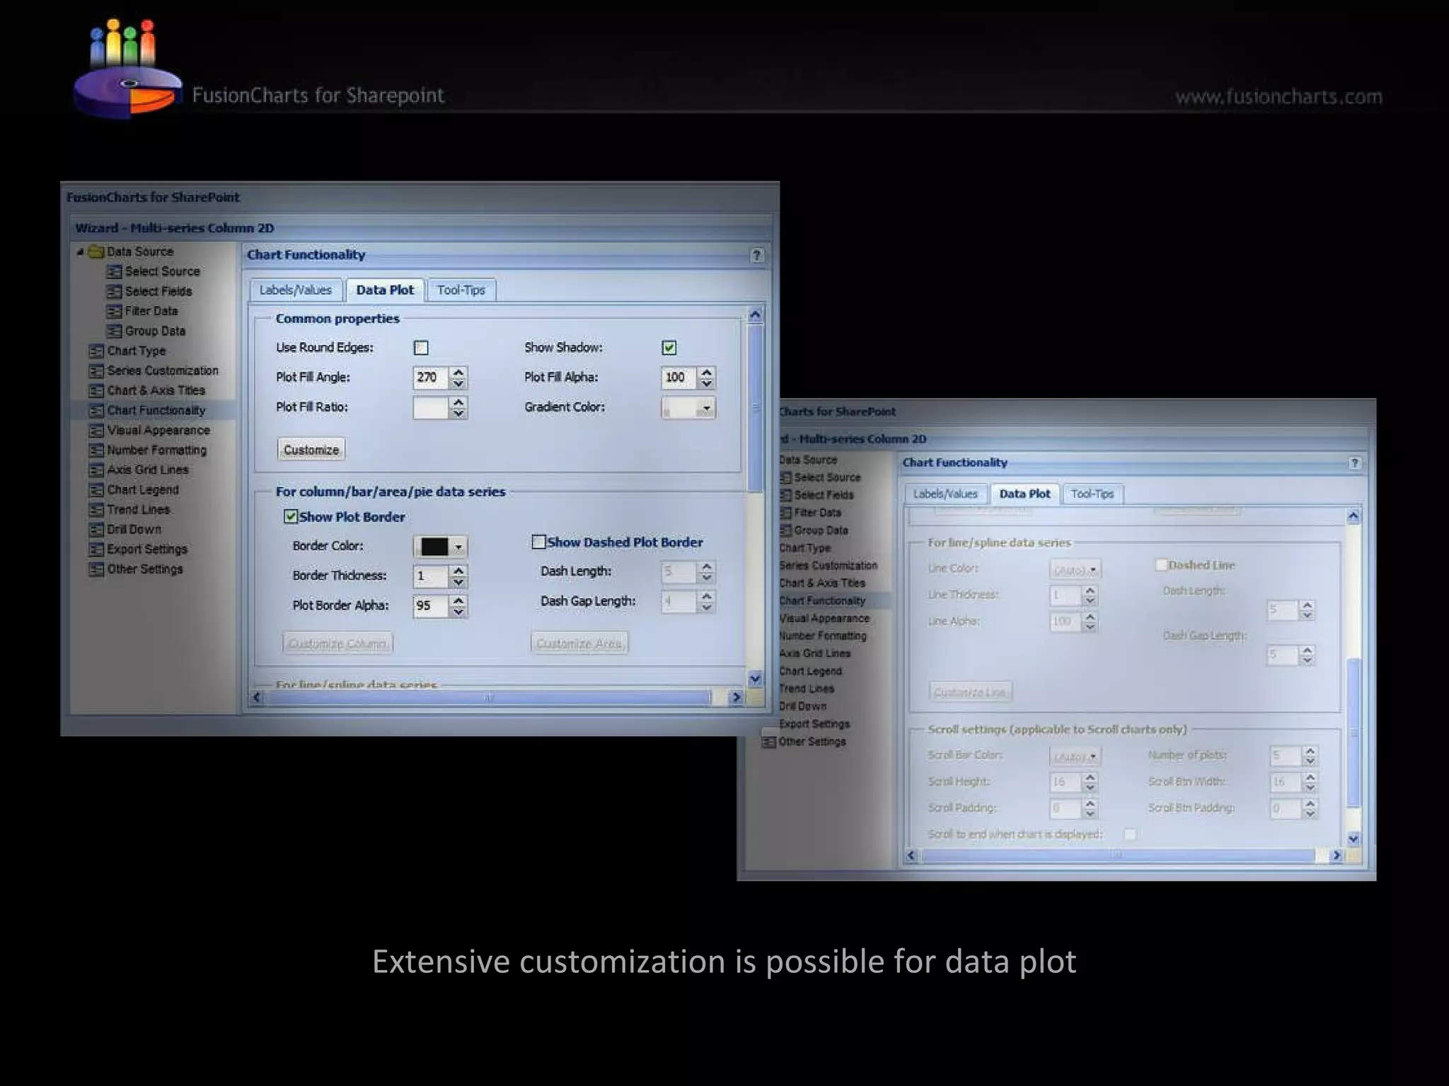Click the Chart Type page icon in left window

tap(96, 351)
